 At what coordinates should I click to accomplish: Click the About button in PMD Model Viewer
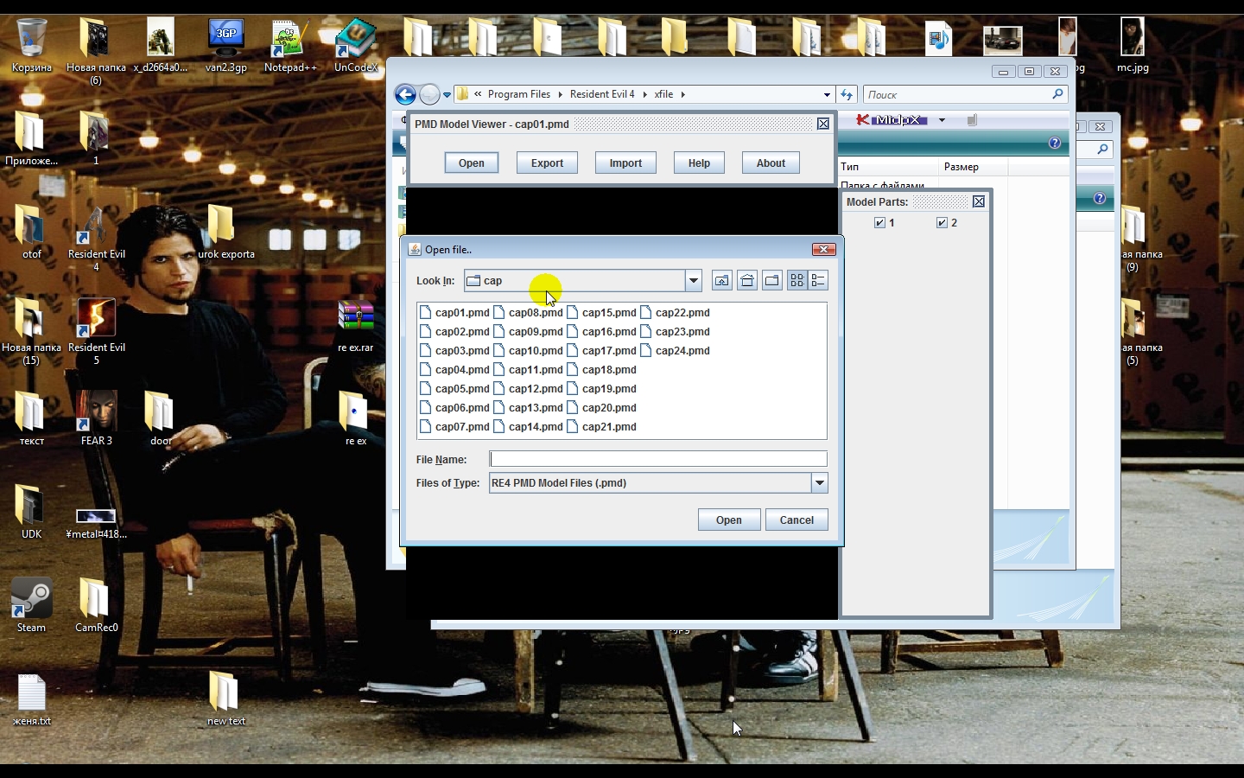tap(771, 163)
